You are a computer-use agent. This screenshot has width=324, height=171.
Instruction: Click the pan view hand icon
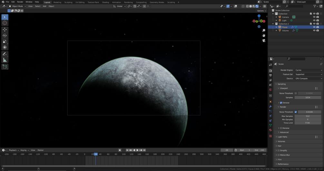point(264,35)
